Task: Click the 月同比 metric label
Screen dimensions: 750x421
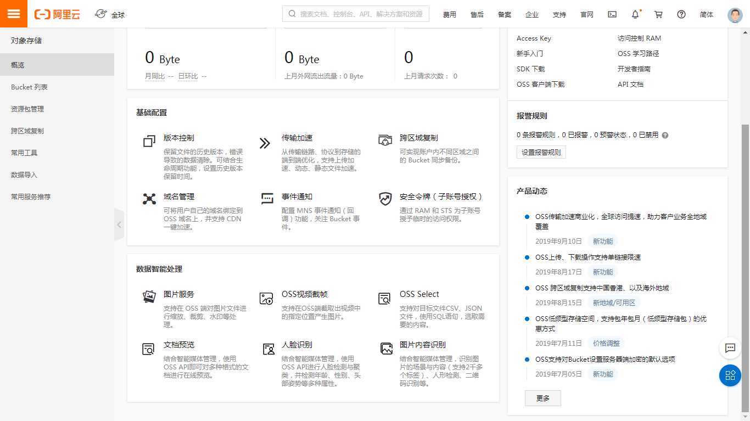Action: (155, 76)
